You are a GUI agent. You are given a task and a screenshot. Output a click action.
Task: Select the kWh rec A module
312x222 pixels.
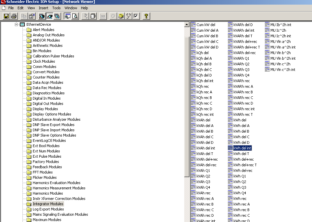[x=241, y=204]
